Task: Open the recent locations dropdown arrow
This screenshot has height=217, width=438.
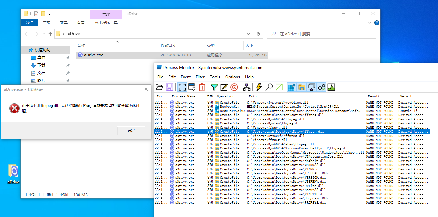Action: coord(44,34)
